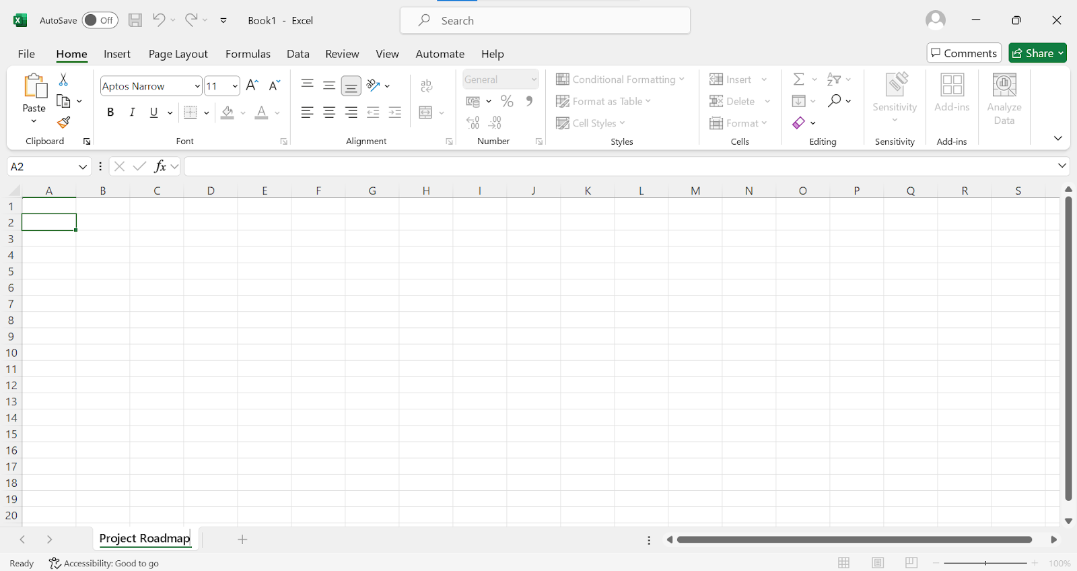Toggle Italic formatting
Viewport: 1077px width, 571px height.
point(133,112)
